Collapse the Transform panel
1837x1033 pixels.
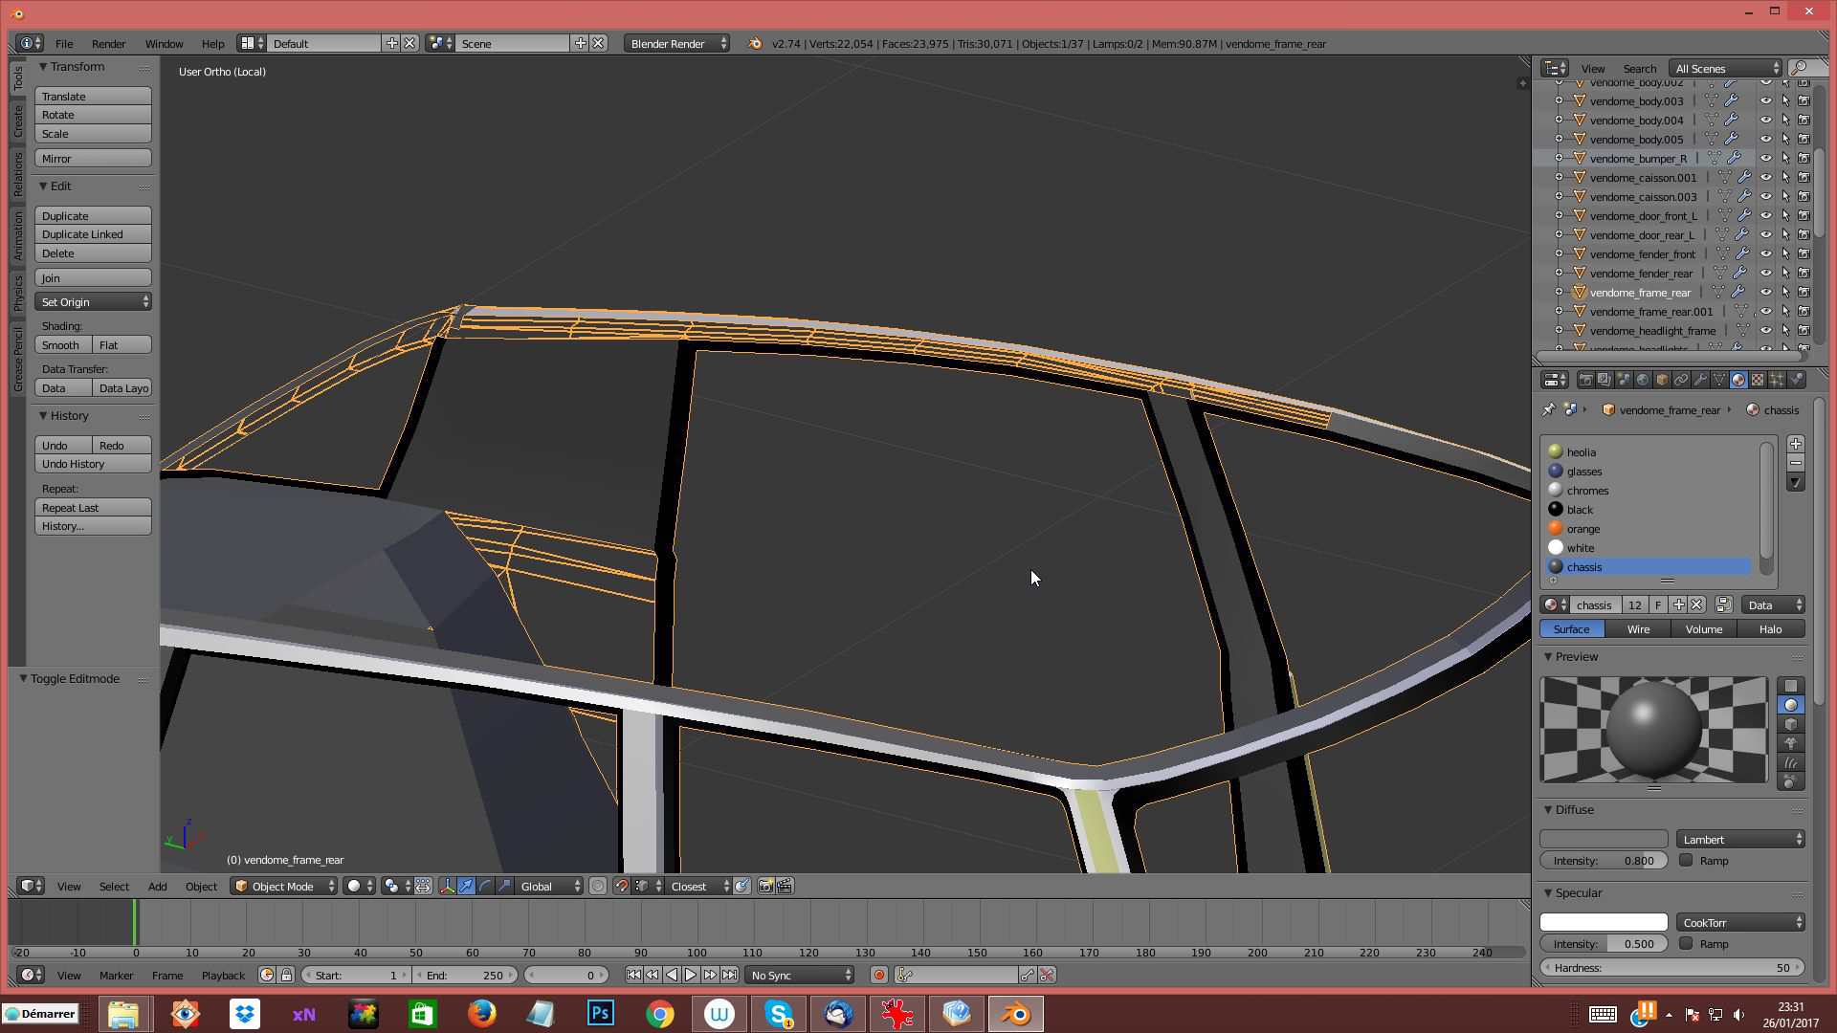coord(43,66)
